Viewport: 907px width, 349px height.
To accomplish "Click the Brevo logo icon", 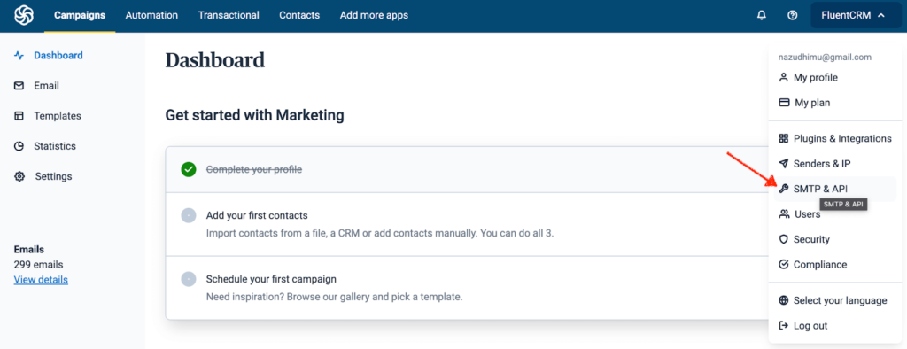I will (x=24, y=16).
